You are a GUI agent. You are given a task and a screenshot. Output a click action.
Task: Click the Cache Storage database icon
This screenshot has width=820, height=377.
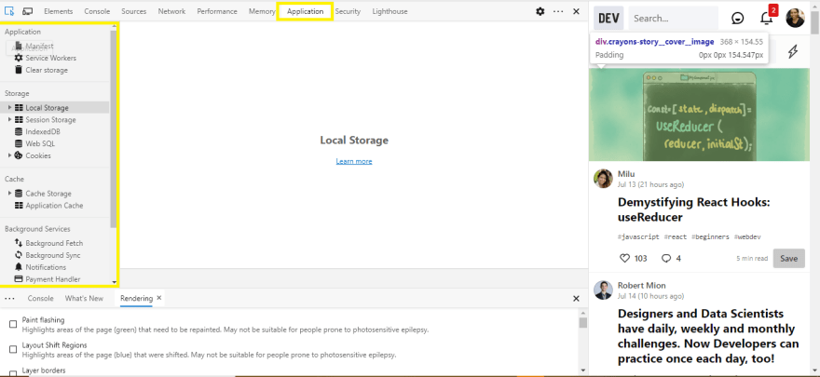tap(19, 194)
